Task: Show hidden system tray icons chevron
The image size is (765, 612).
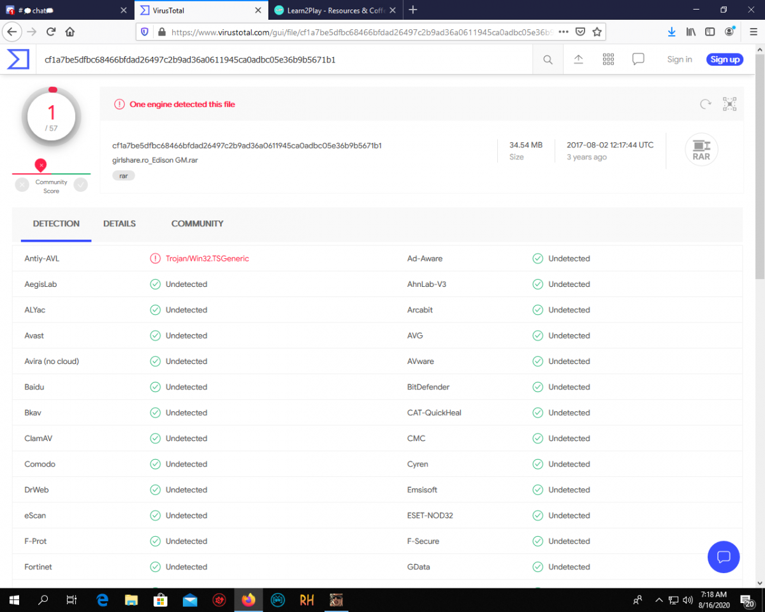Action: pyautogui.click(x=659, y=600)
